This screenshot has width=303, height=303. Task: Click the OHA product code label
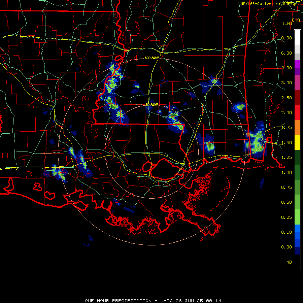296,20
